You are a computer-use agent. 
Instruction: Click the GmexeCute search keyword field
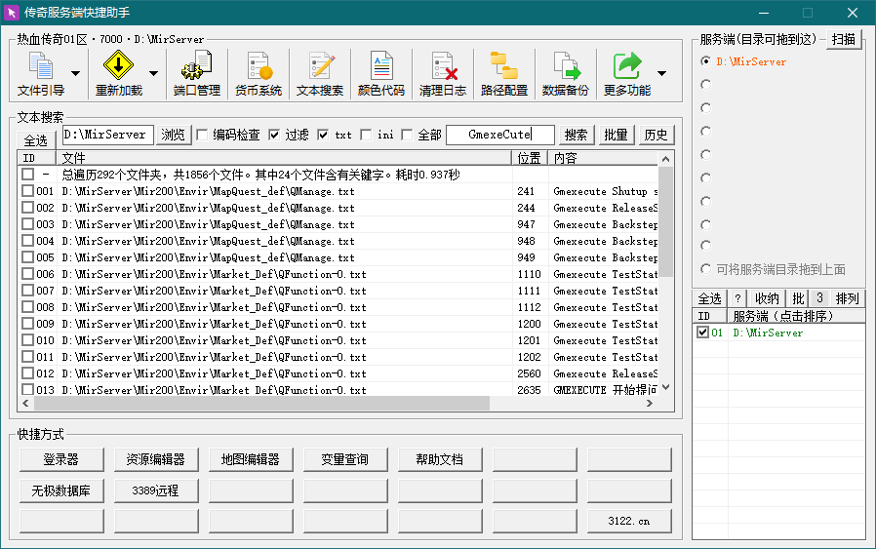click(499, 135)
